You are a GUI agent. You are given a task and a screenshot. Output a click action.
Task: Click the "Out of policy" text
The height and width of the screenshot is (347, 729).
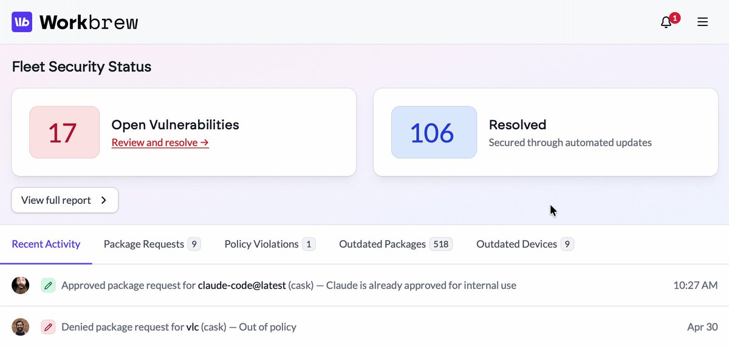coord(268,327)
